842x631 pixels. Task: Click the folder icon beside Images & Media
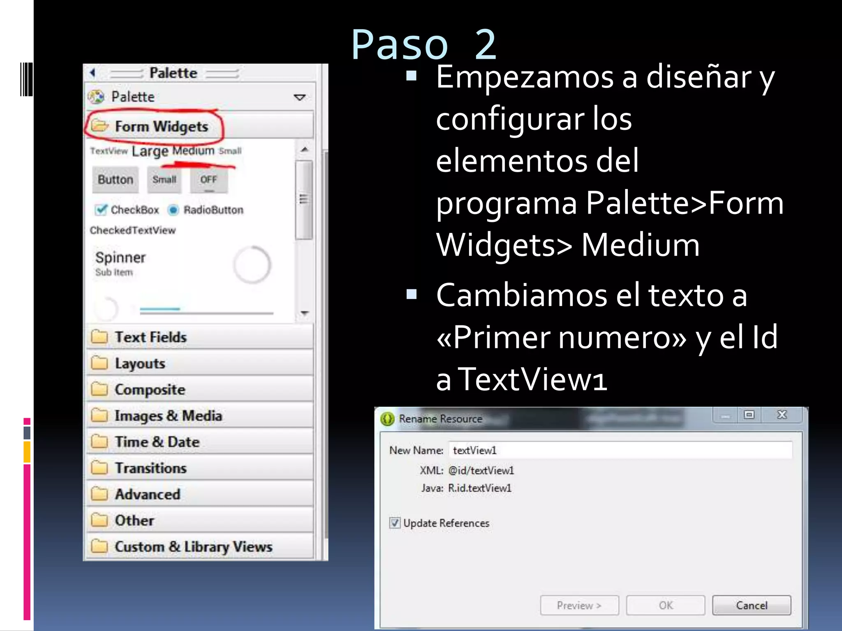[99, 415]
